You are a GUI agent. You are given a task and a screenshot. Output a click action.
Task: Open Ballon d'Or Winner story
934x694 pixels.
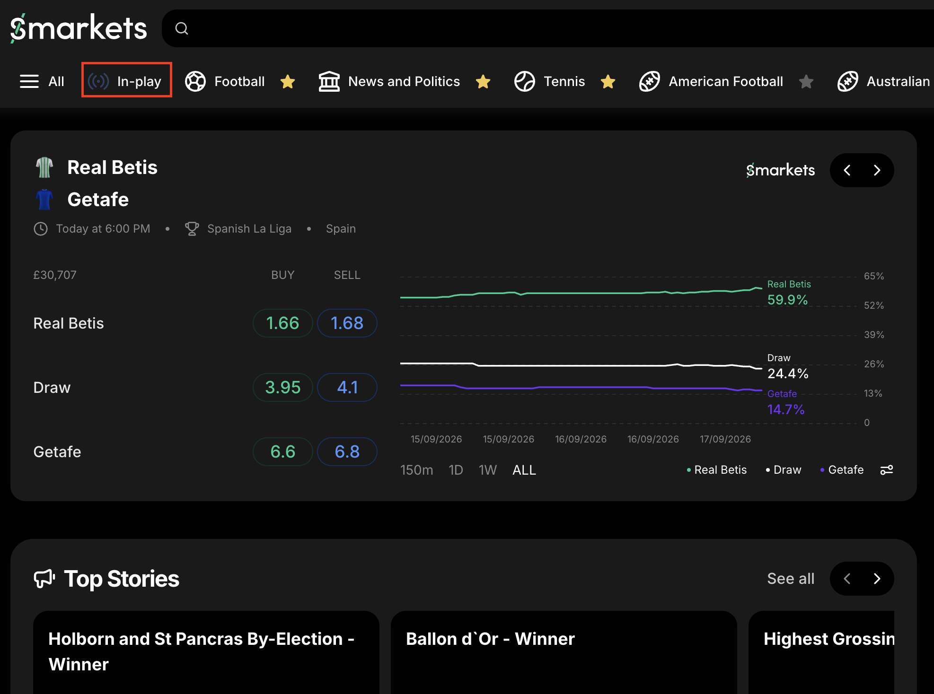tap(564, 652)
